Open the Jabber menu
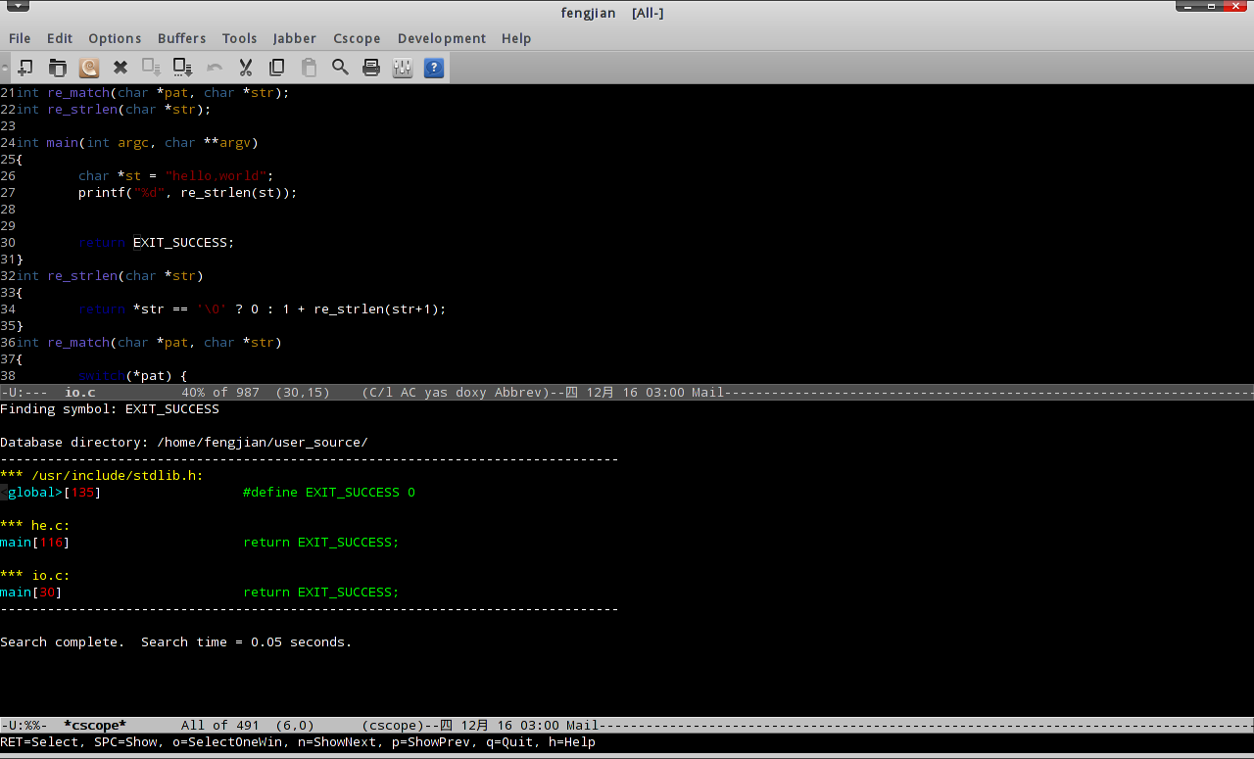Viewport: 1254px width, 759px height. click(295, 38)
